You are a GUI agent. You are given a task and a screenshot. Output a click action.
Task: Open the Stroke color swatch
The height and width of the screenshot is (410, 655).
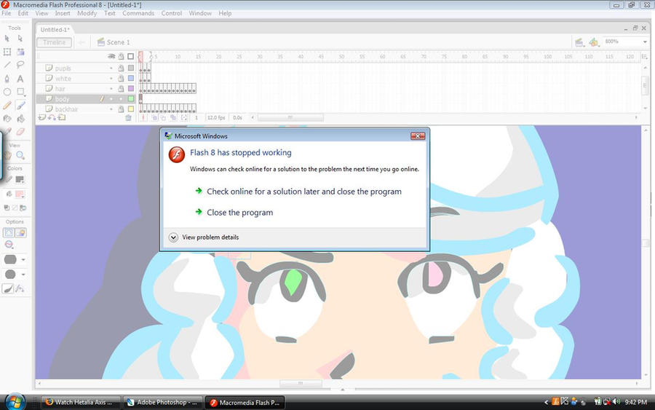click(20, 180)
